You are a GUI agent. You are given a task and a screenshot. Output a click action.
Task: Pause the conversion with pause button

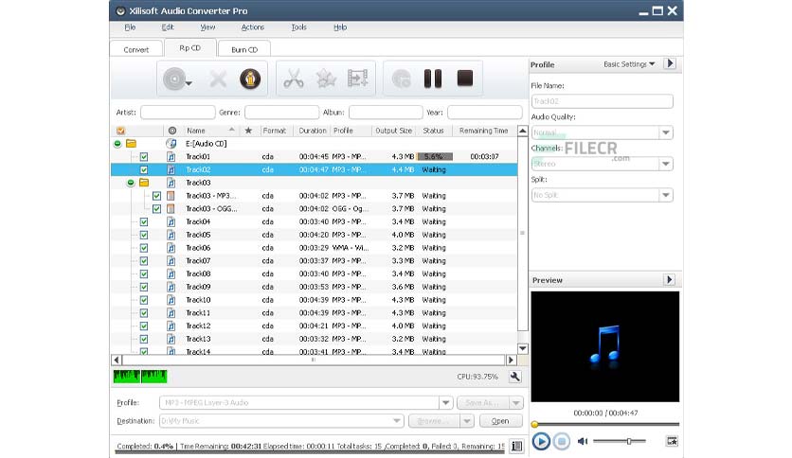(x=433, y=79)
